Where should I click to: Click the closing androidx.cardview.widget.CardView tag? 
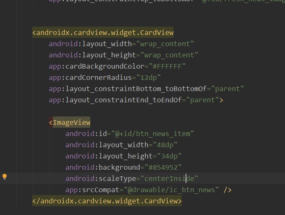coord(107,201)
